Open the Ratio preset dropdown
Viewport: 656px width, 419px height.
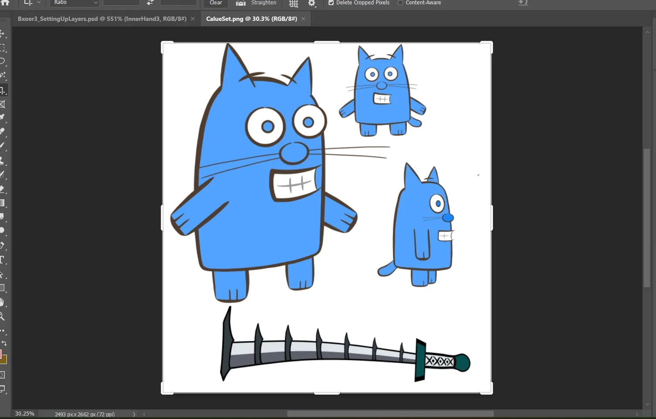[75, 3]
